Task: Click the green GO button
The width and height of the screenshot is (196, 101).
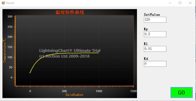Action: 181,93
